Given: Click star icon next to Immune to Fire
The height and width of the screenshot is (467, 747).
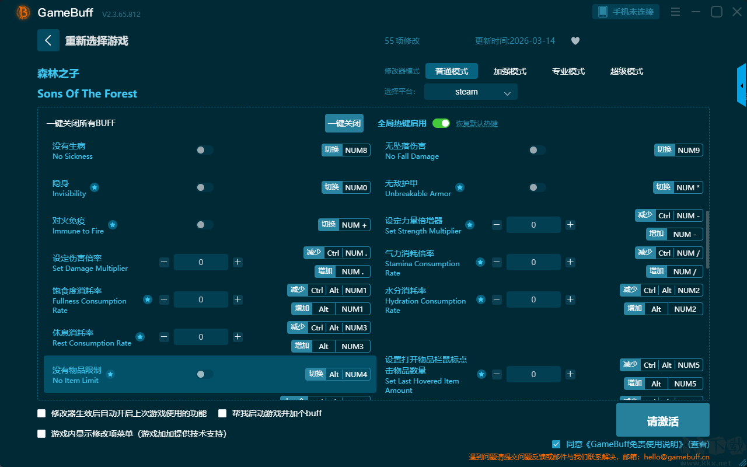Looking at the screenshot, I should (113, 225).
